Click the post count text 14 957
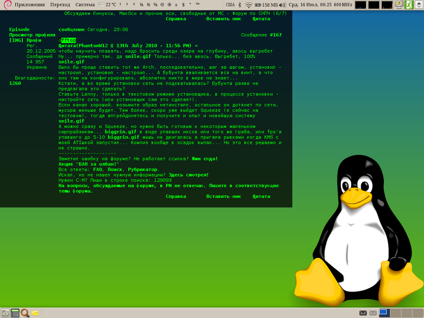This screenshot has width=424, height=318. coord(35,62)
